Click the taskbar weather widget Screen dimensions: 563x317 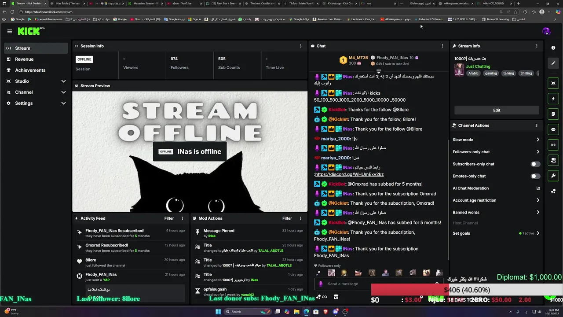click(11, 312)
